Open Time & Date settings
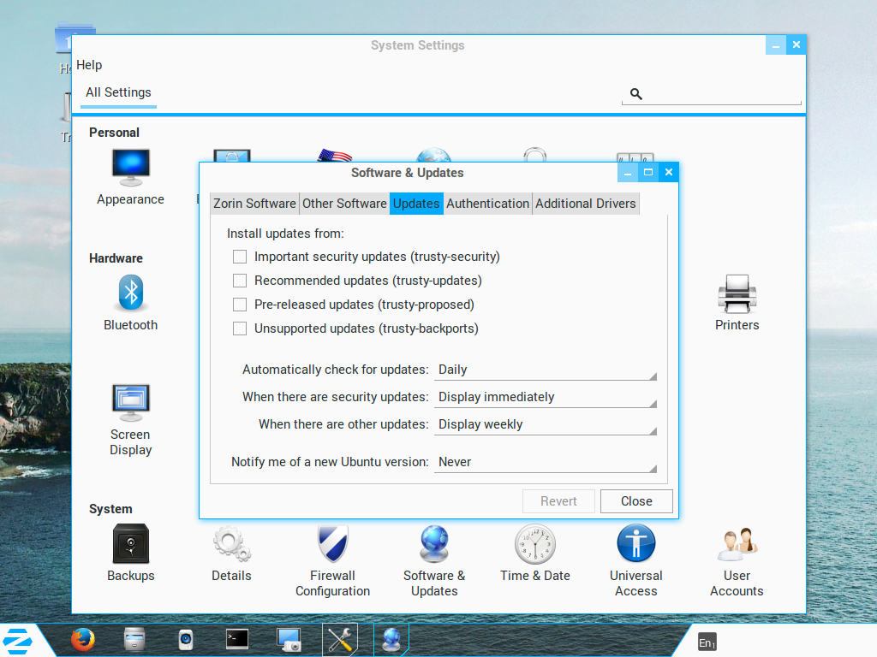 pyautogui.click(x=535, y=545)
